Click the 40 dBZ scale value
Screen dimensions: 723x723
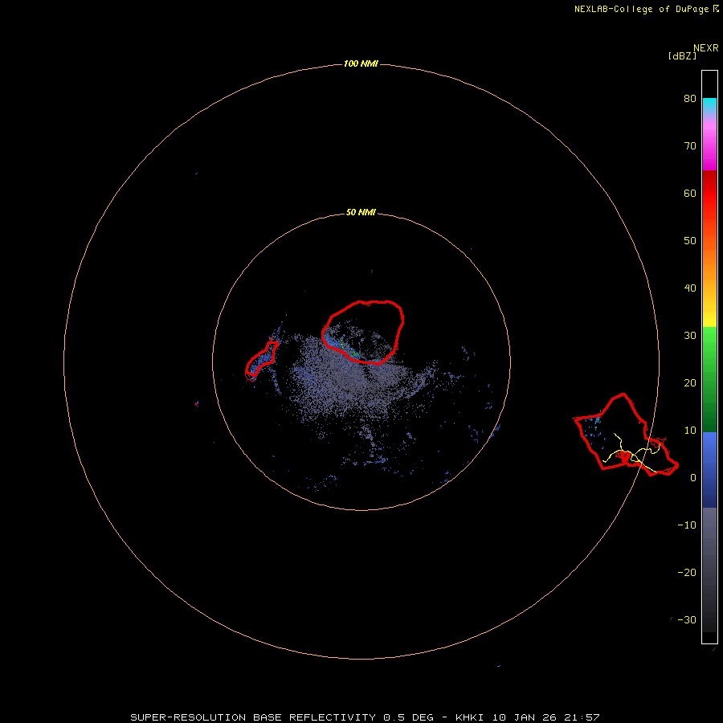click(x=690, y=288)
